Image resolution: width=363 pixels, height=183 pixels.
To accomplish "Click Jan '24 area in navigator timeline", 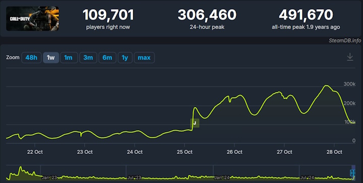I will (222, 177).
